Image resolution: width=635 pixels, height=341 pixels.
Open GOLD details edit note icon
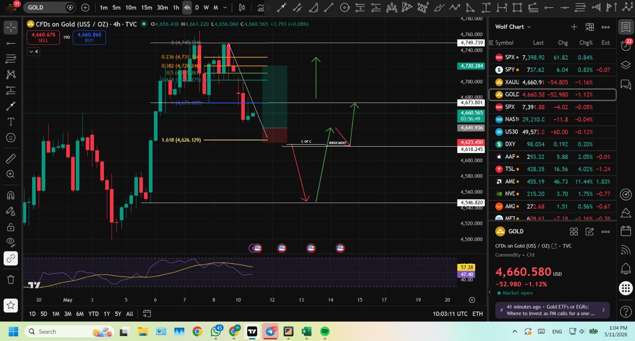589,231
